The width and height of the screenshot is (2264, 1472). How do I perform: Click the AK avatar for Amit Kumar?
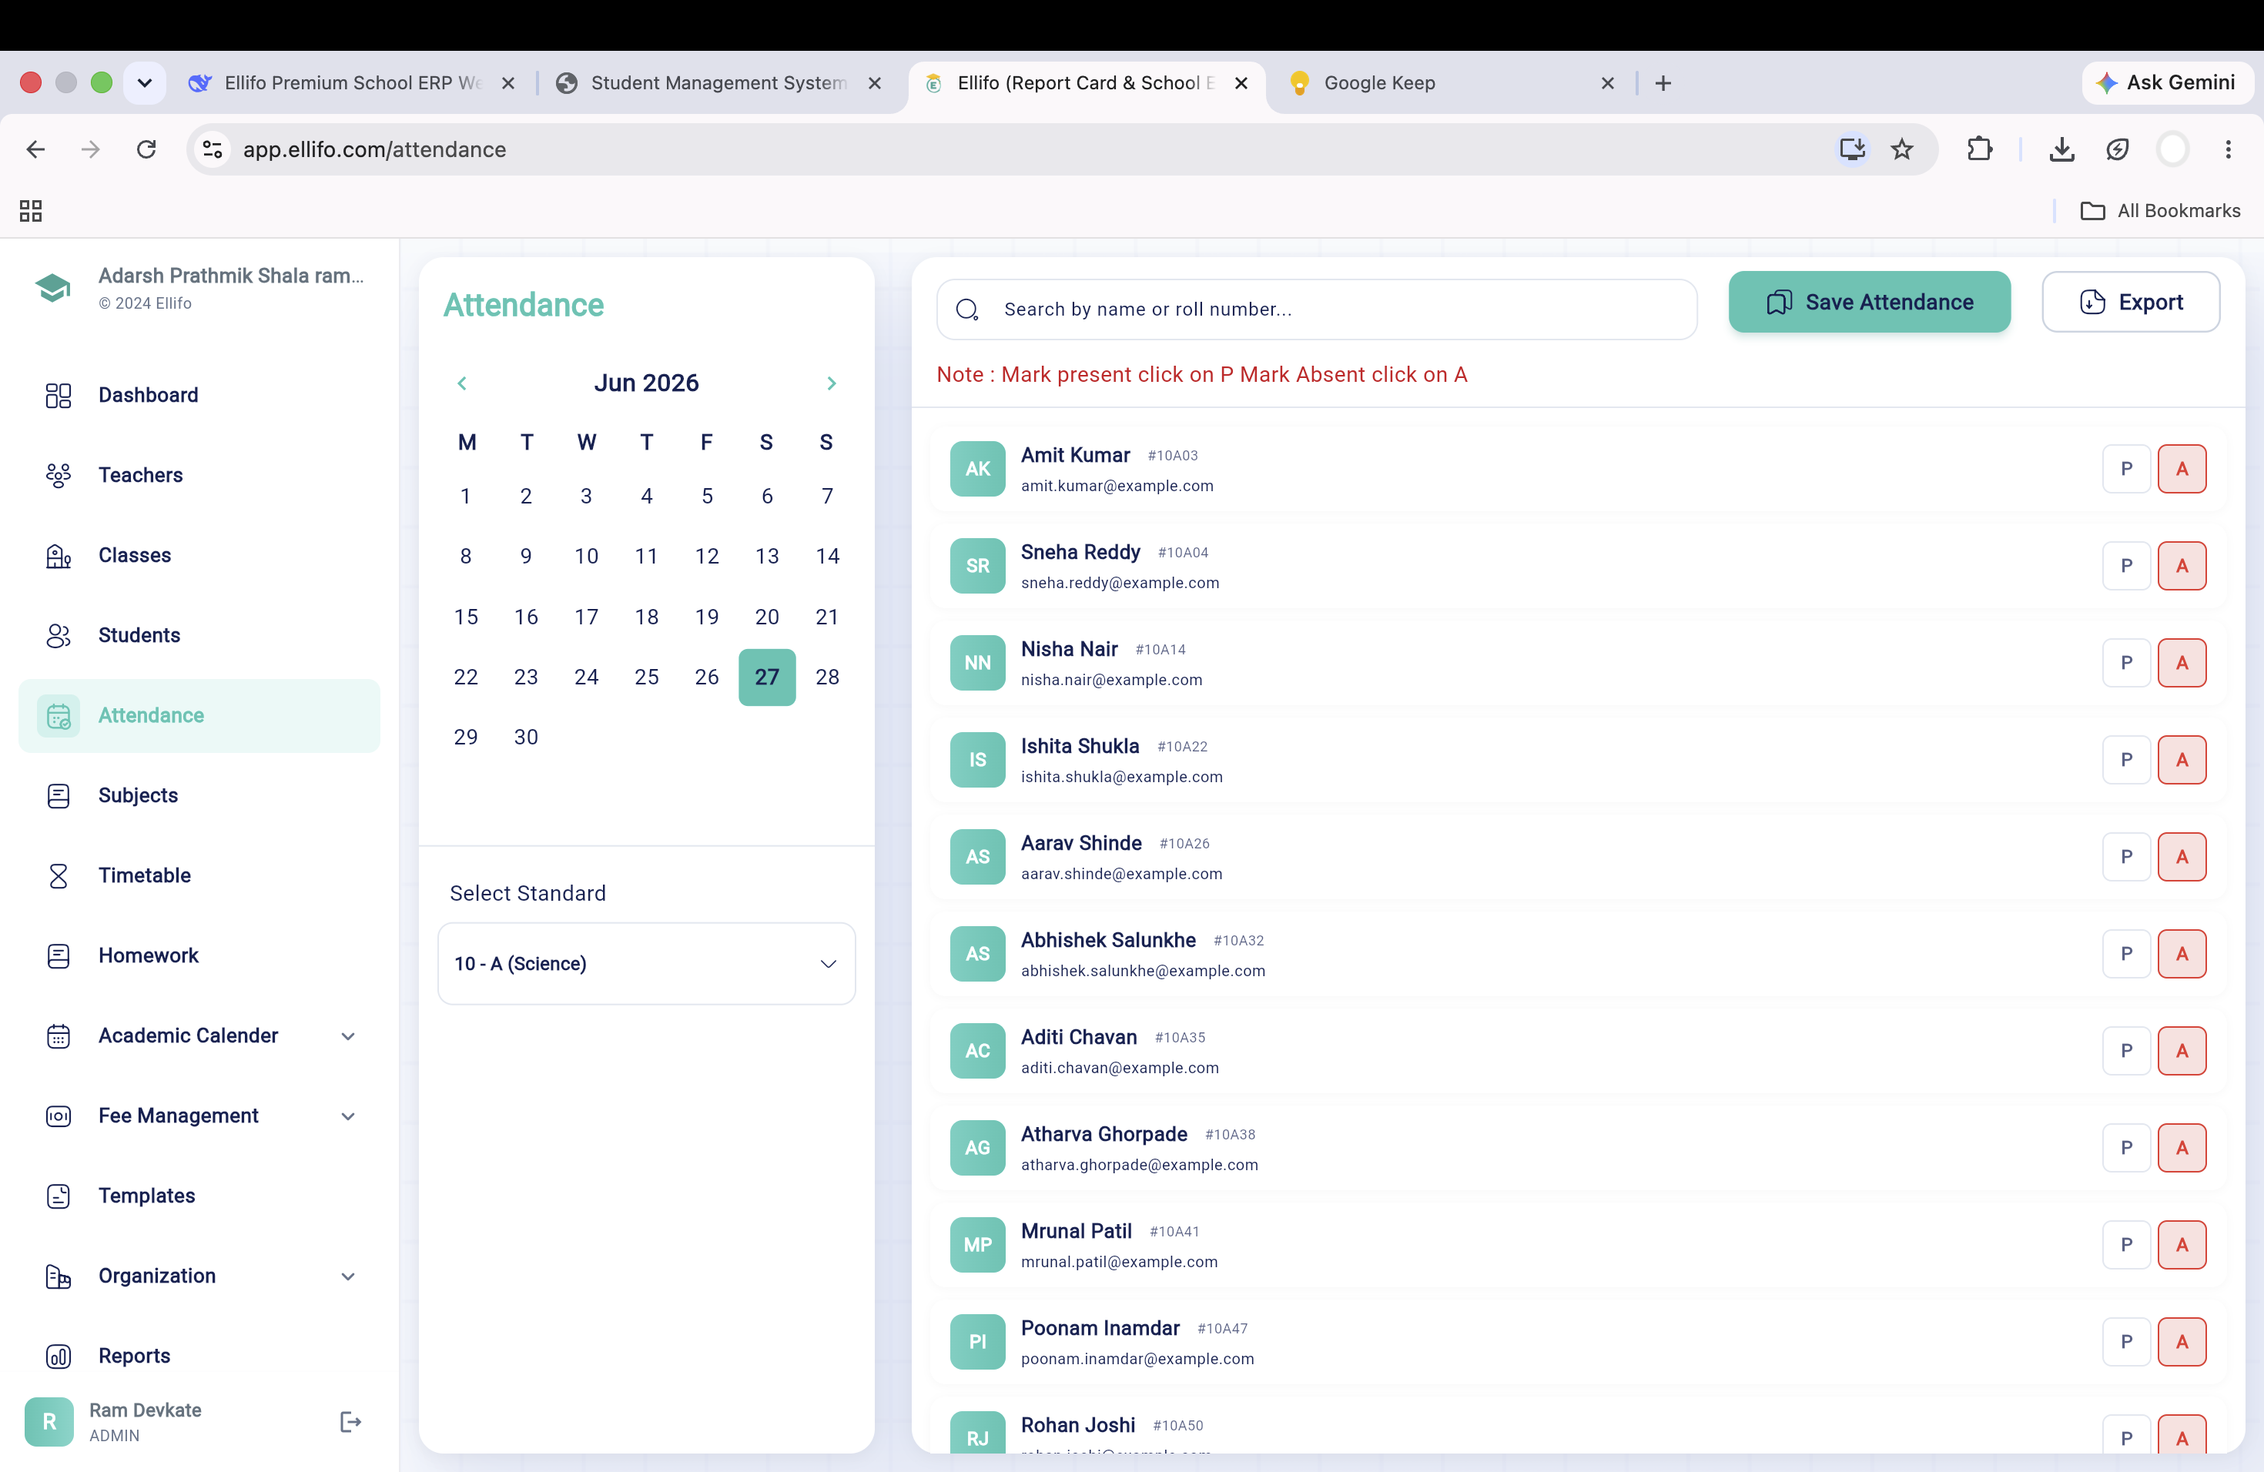pos(977,469)
